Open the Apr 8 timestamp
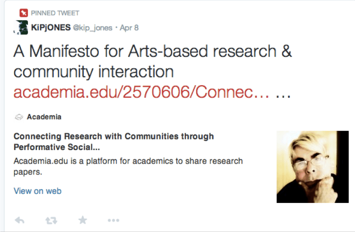Image resolution: width=355 pixels, height=232 pixels. (x=129, y=27)
